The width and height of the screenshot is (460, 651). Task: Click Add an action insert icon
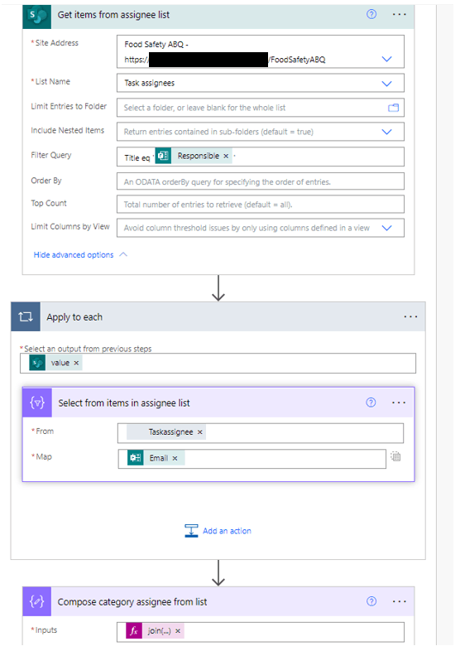(191, 531)
